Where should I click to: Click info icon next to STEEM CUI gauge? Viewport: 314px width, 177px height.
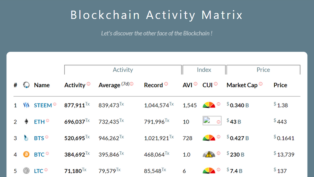219,104
